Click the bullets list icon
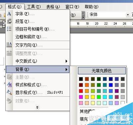Viewport: 133px width, 125px height. 9,29
